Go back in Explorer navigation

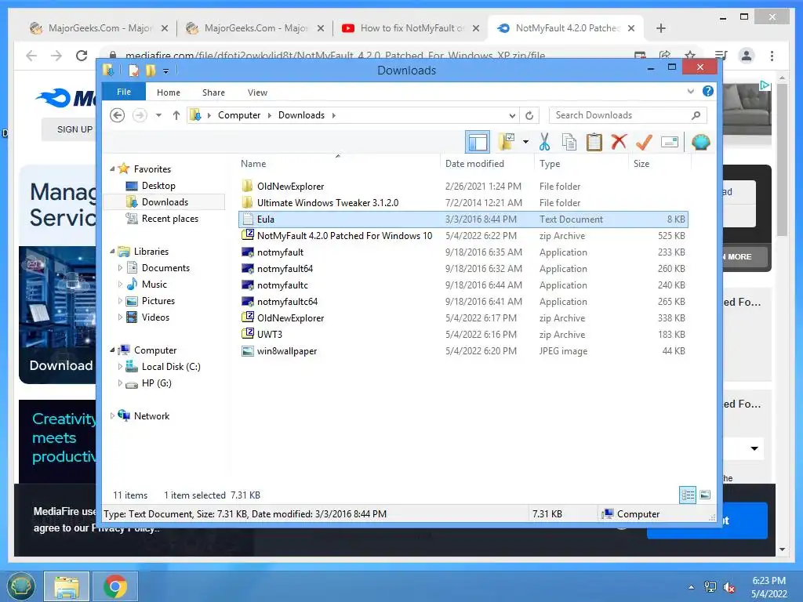[x=118, y=115]
